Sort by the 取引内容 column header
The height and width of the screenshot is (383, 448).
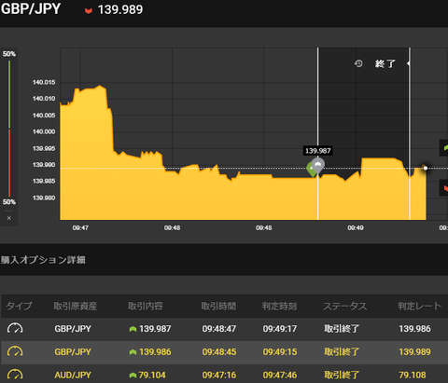click(146, 306)
